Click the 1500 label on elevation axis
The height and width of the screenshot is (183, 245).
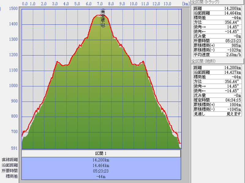coord(13,9)
